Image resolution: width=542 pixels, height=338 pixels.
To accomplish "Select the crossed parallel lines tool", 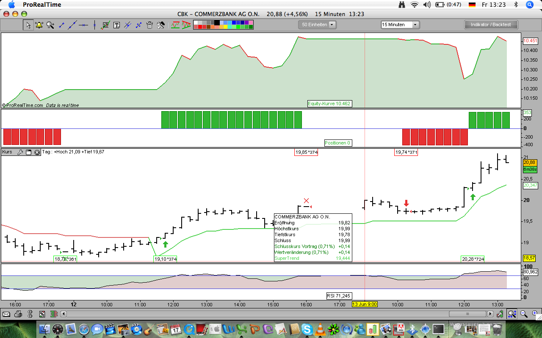I will coord(127,25).
